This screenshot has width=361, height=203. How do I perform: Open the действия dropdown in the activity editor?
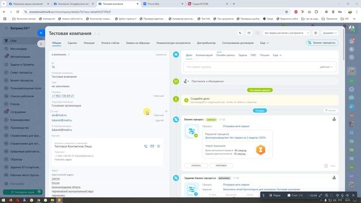(x=326, y=67)
